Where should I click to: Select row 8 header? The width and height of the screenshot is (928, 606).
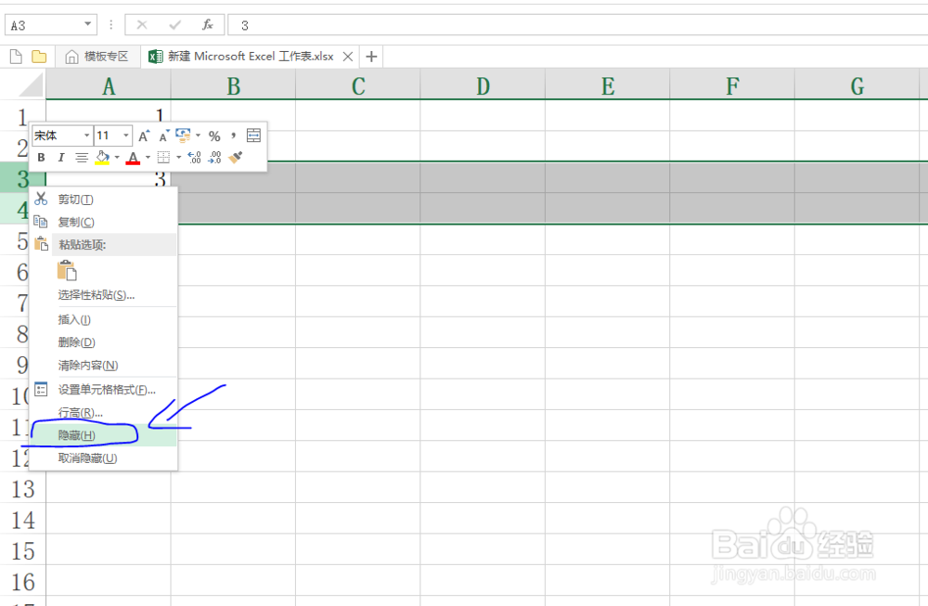tap(16, 333)
